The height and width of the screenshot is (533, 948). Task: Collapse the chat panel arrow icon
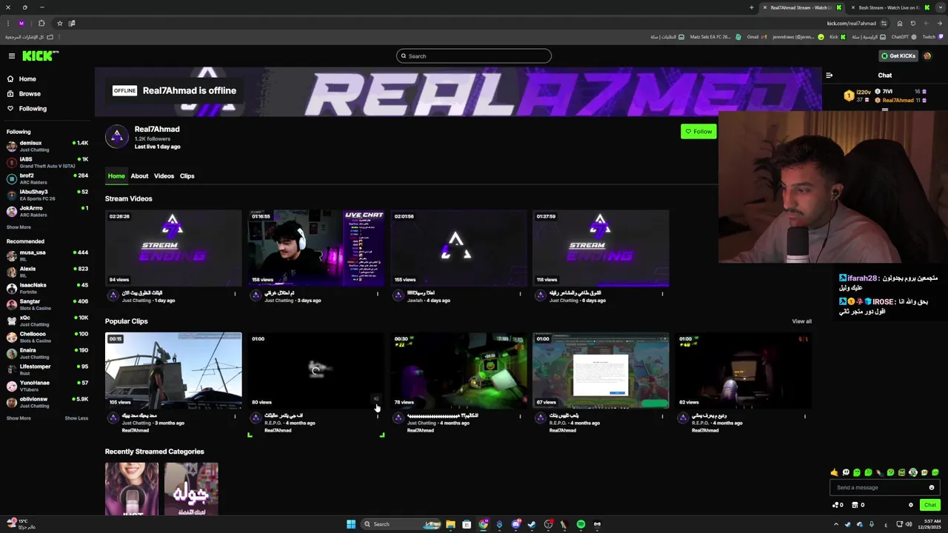(x=829, y=76)
